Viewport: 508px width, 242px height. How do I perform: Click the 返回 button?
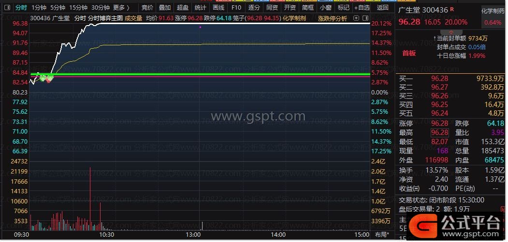pos(382,7)
